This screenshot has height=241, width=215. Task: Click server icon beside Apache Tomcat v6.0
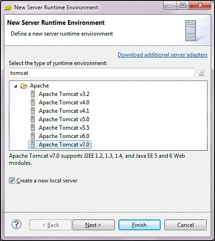(x=33, y=136)
